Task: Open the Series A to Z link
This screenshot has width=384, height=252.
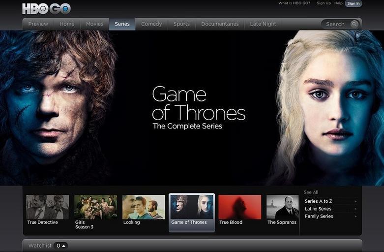Action: [x=318, y=201]
